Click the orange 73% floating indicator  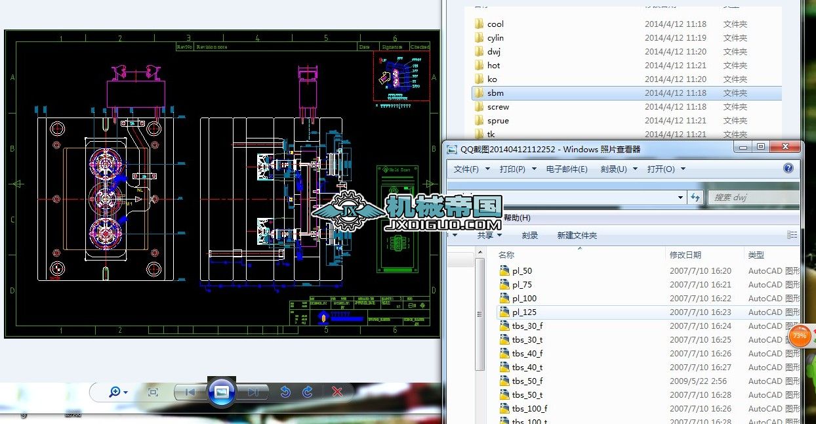click(x=800, y=335)
